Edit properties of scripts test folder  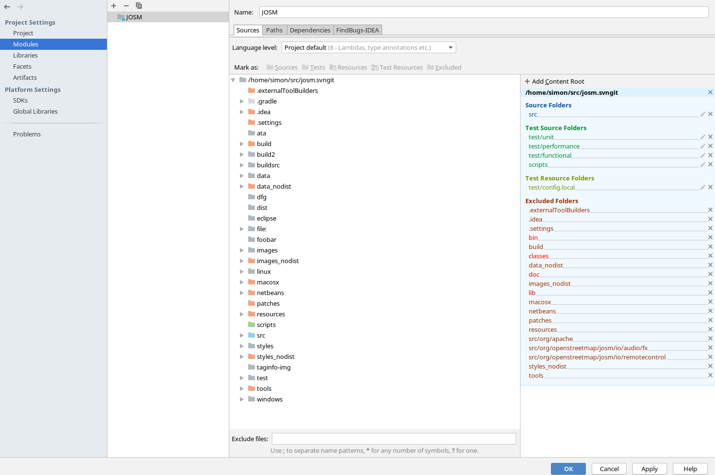(702, 164)
